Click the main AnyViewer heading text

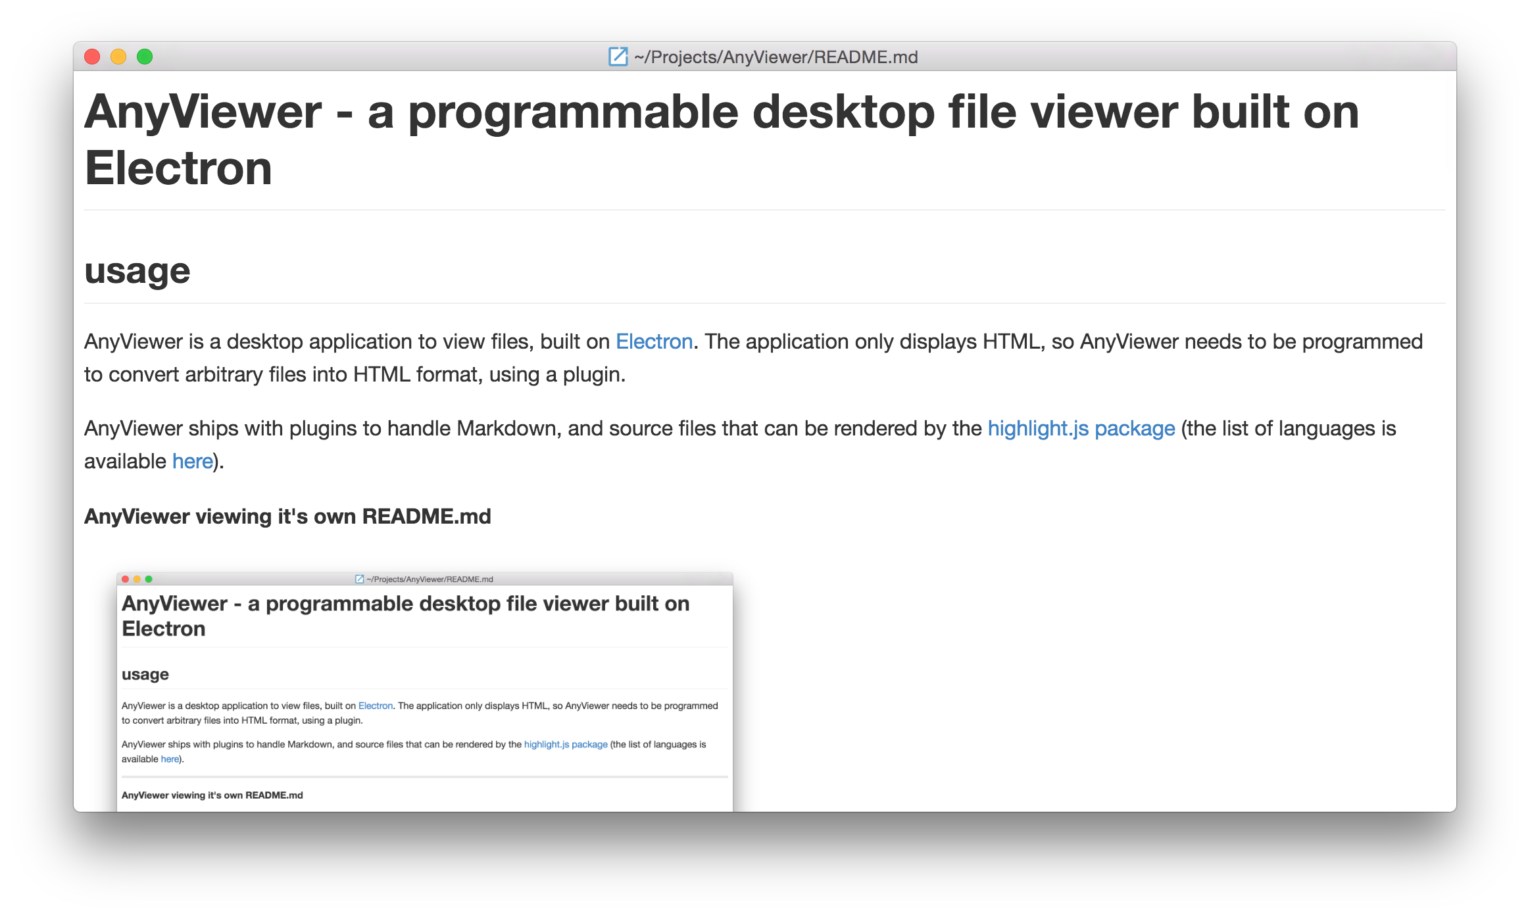pos(721,112)
